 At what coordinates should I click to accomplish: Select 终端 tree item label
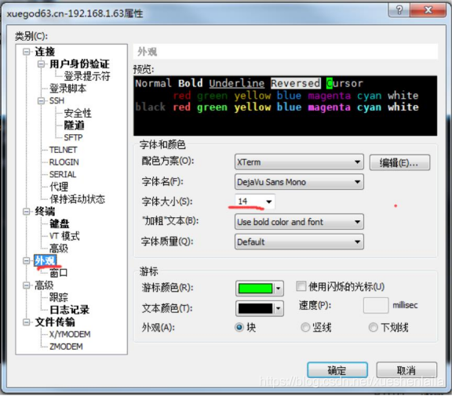(x=45, y=212)
